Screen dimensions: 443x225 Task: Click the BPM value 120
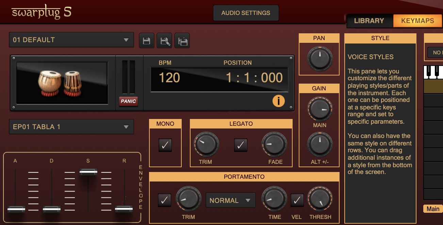click(x=169, y=78)
